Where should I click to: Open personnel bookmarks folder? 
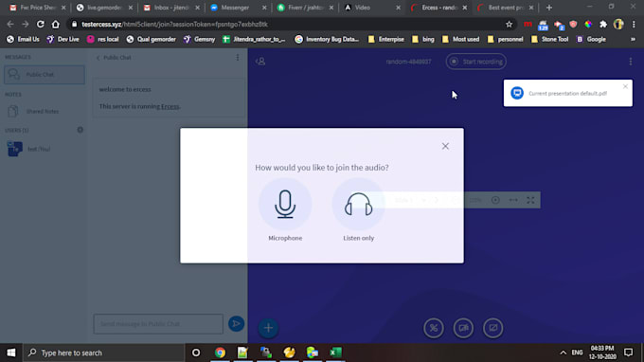(x=505, y=40)
